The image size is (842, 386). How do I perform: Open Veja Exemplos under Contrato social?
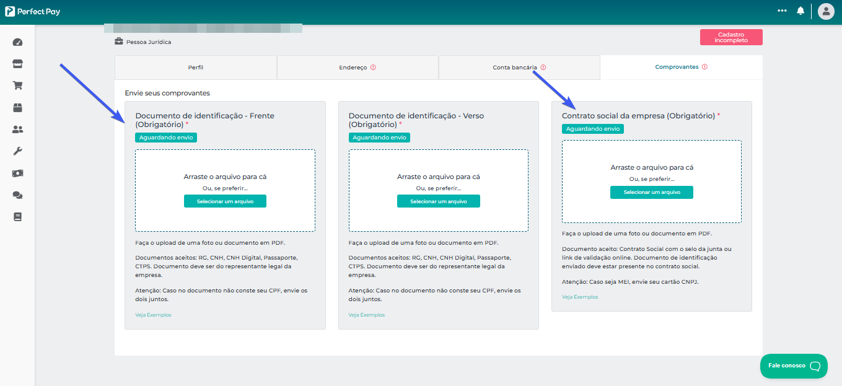point(580,297)
